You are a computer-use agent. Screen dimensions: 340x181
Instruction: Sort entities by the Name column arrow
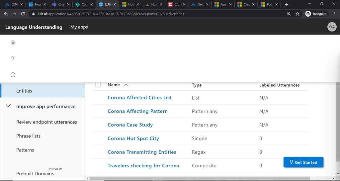tap(126, 85)
